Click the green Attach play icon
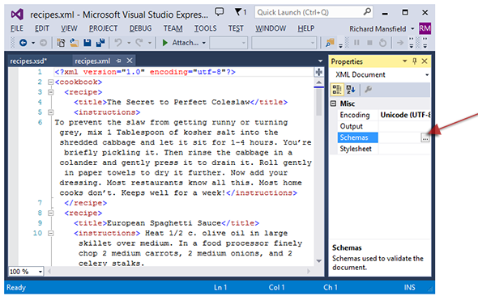Image resolution: width=478 pixels, height=300 pixels. [x=165, y=43]
